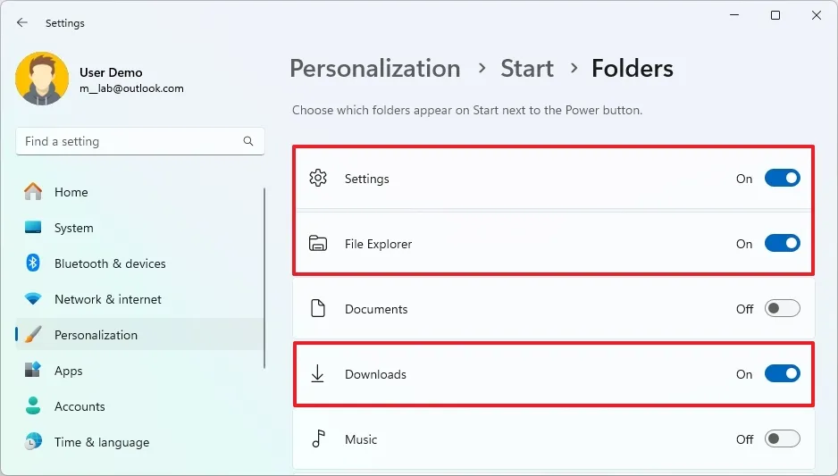Click the User Demo profile avatar

[42, 79]
